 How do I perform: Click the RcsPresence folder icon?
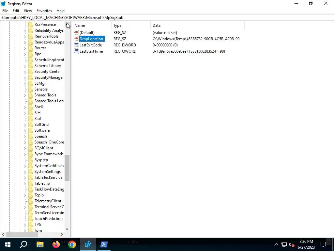[x=30, y=24]
